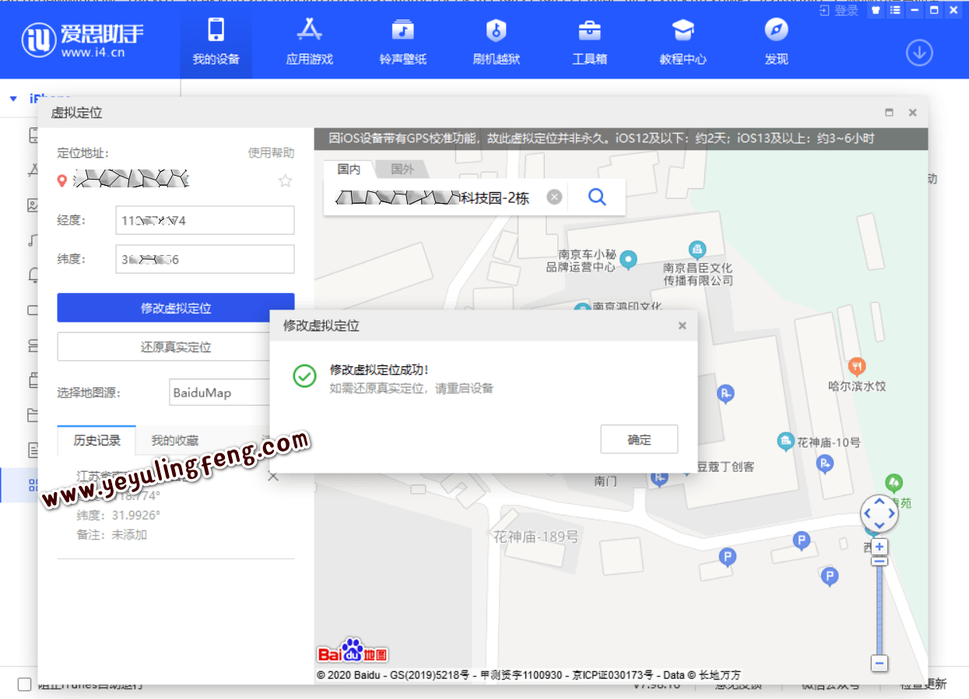Click the favorite star next to the address
This screenshot has width=969, height=699.
[286, 180]
